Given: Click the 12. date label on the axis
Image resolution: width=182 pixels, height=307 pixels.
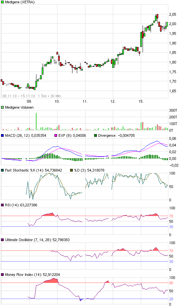Looking at the screenshot, I should pyautogui.click(x=113, y=101).
